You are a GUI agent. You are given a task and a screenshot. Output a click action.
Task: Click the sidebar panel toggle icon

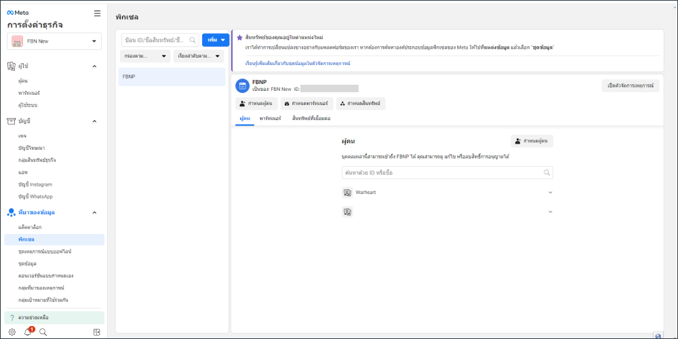(x=97, y=332)
